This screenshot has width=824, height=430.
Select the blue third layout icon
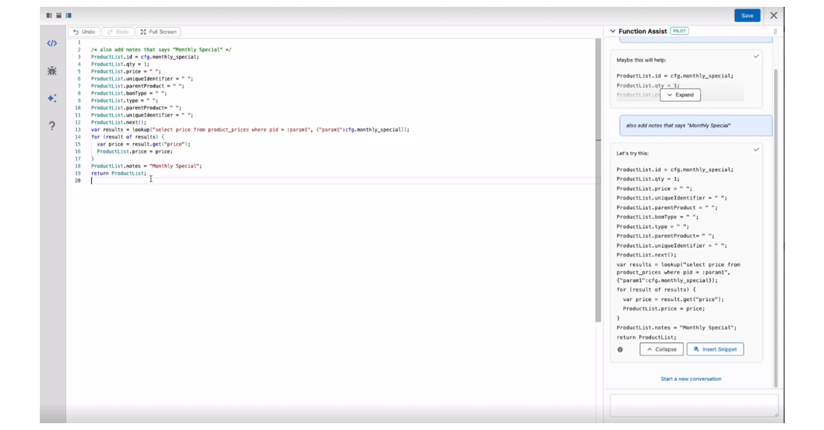69,15
